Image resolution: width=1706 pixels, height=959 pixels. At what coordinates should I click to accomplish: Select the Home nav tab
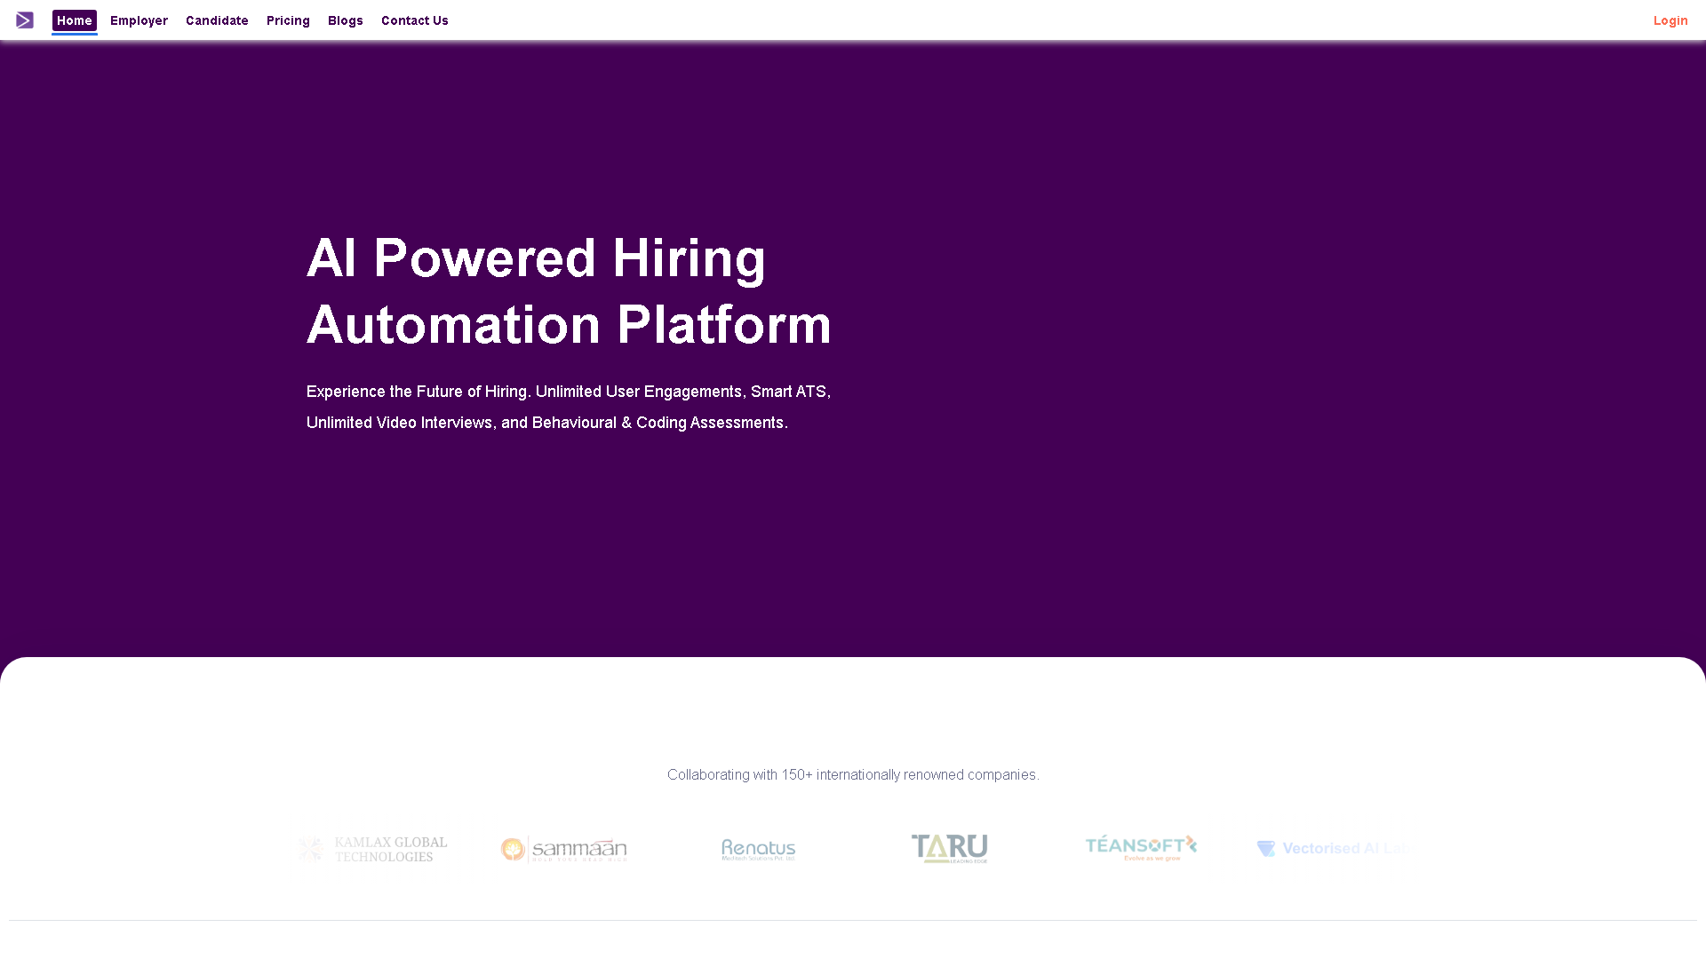(x=75, y=20)
